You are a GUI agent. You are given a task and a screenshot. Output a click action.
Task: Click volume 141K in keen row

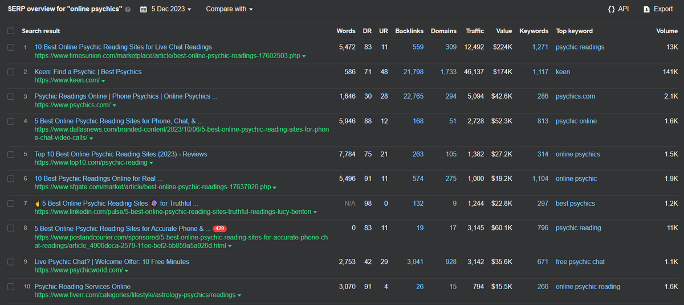pos(670,72)
